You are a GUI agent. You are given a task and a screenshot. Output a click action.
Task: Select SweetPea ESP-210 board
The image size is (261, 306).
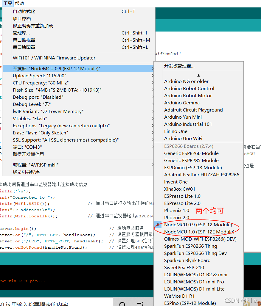pos(199,268)
